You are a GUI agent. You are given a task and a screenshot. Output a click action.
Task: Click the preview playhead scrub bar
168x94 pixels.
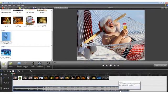[110, 63]
